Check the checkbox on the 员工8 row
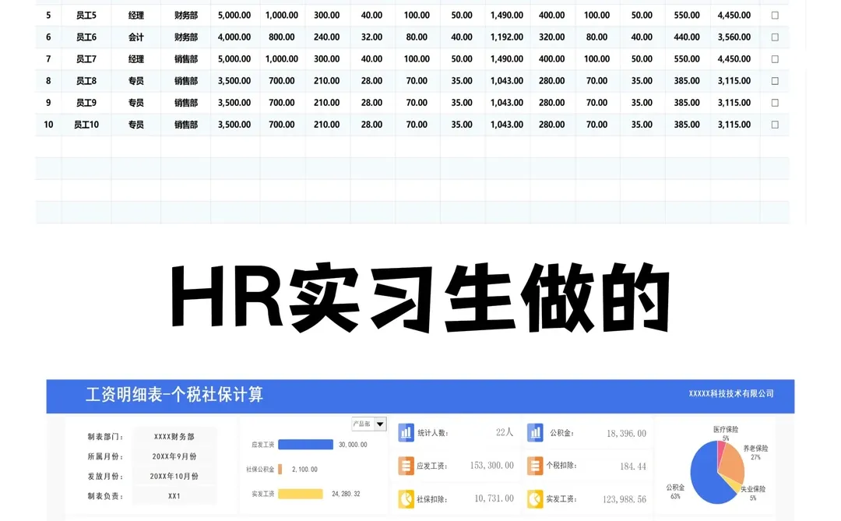This screenshot has width=841, height=521. point(775,80)
